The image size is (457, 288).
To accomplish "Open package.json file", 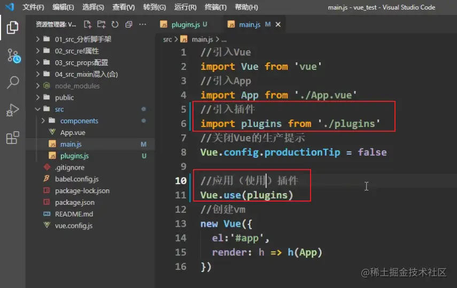I will pos(90,202).
